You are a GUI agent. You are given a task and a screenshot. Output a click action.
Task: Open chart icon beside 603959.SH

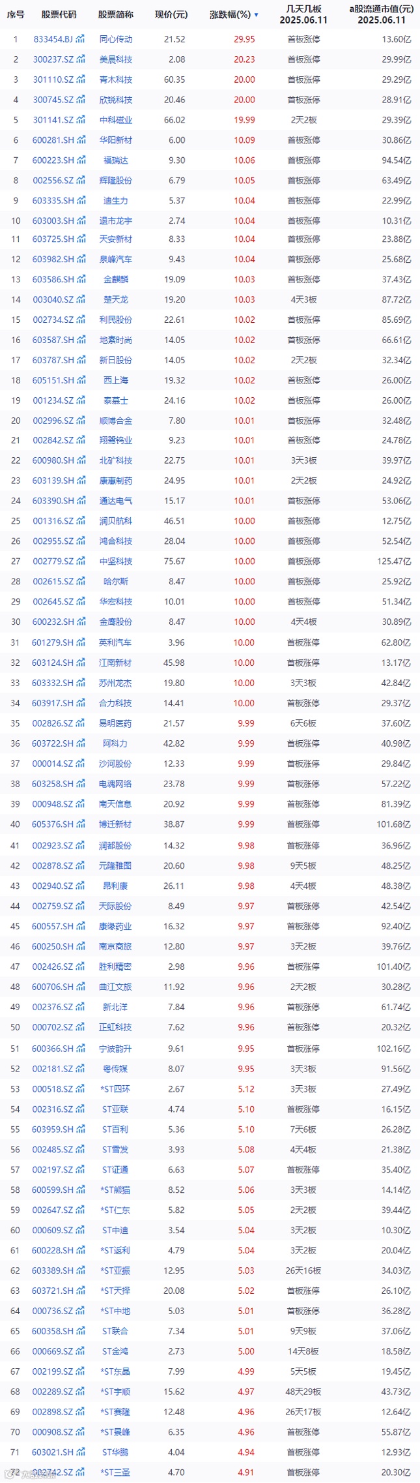click(x=81, y=1129)
